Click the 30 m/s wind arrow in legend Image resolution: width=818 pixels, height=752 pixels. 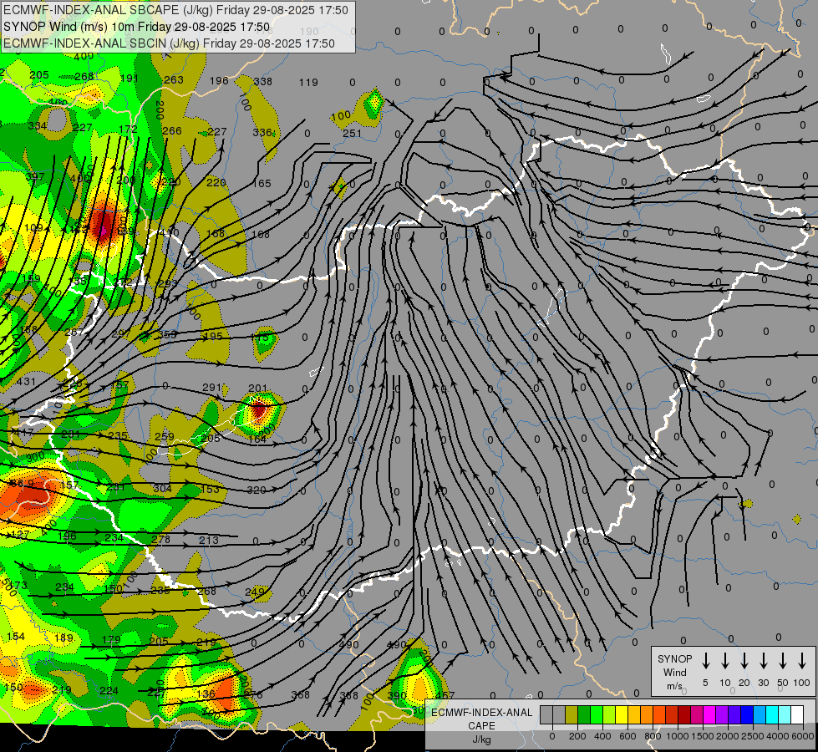click(x=763, y=661)
